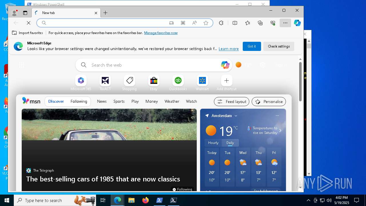Open News section
This screenshot has height=206, width=366.
click(102, 101)
